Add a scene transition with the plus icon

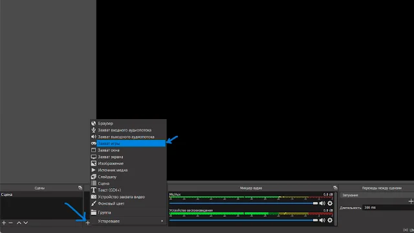411,201
